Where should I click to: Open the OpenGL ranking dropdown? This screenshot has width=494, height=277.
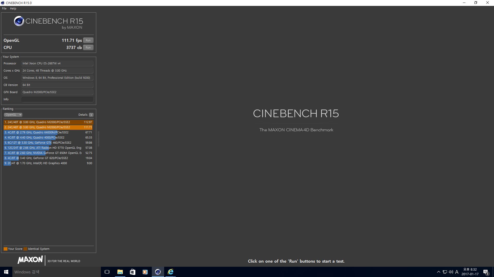13,115
